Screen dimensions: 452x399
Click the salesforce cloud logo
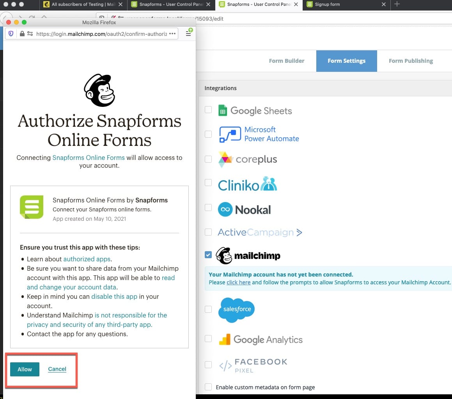point(236,310)
